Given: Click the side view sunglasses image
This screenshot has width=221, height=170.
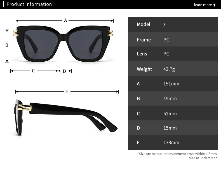Looking at the screenshot, I should [66, 117].
